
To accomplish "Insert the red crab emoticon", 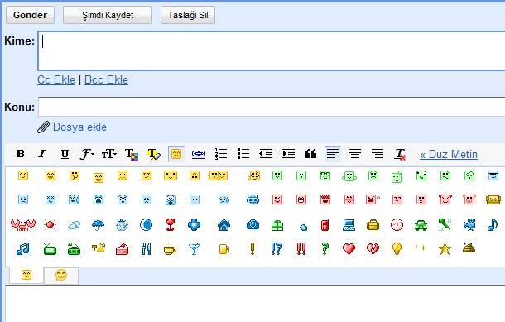I will [x=23, y=224].
